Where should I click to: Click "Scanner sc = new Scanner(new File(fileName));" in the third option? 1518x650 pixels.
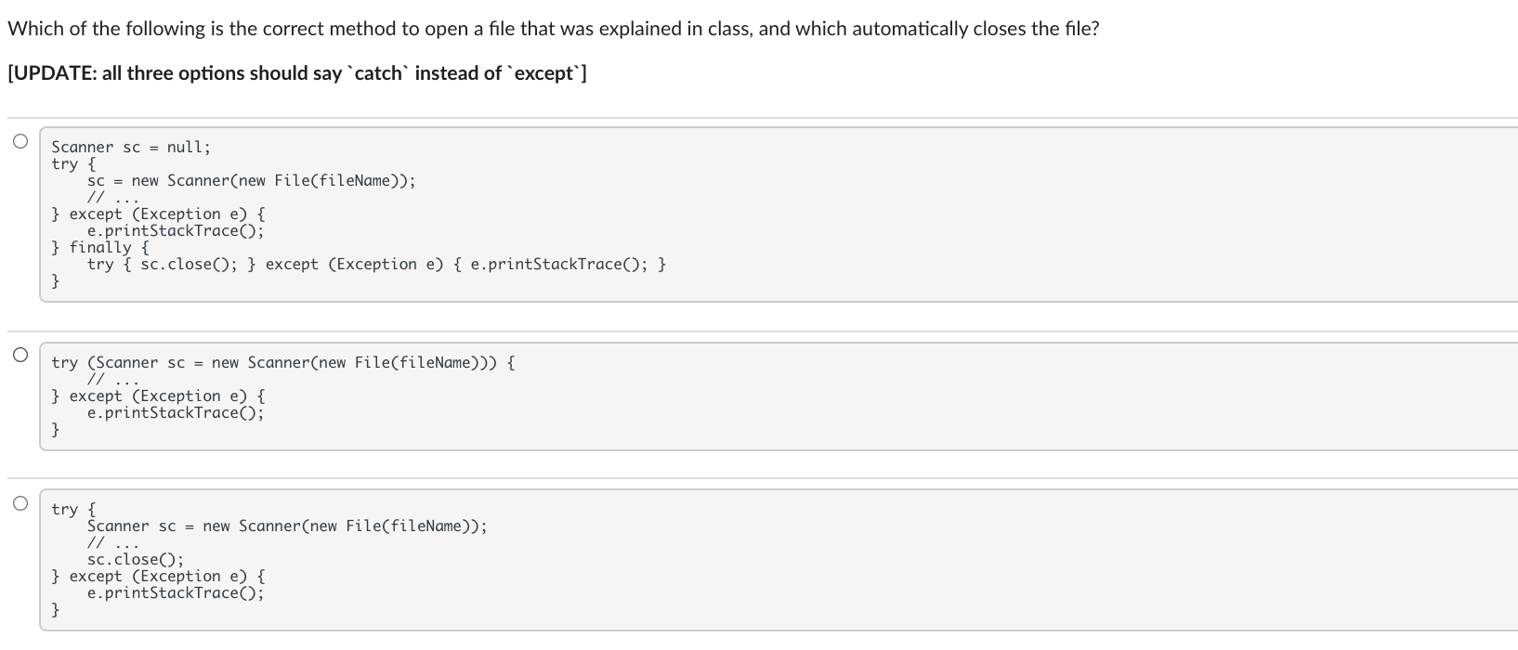(x=286, y=526)
